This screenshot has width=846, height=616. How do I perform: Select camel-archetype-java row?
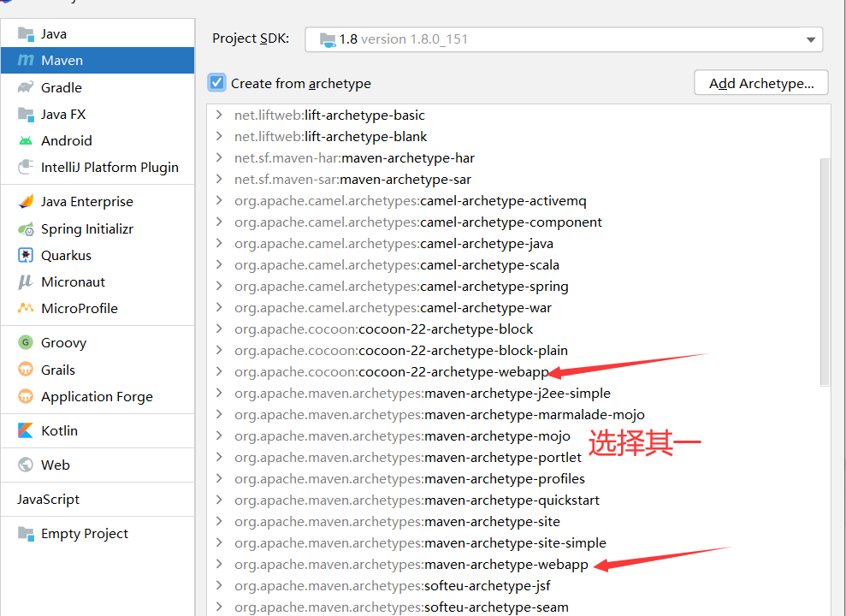click(393, 243)
